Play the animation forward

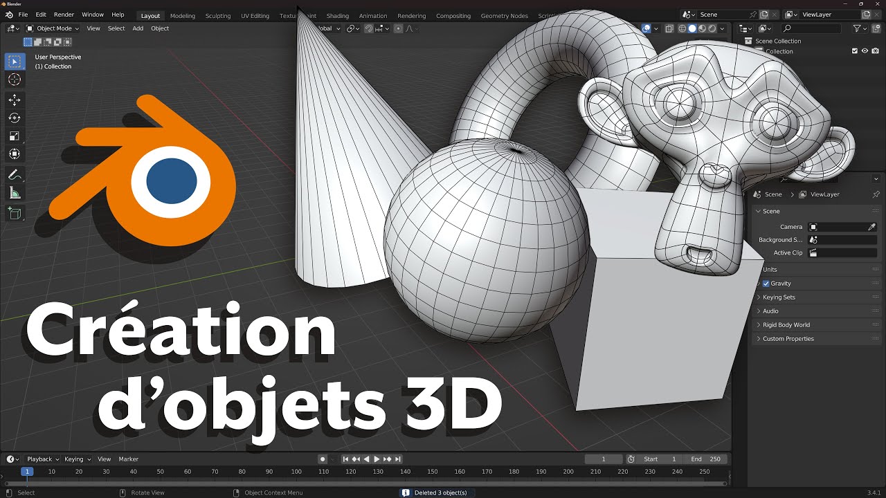[377, 459]
